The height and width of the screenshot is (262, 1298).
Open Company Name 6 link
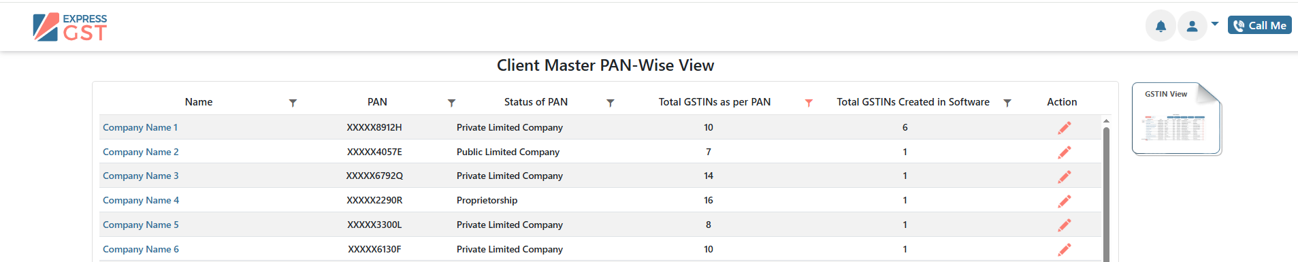tap(141, 249)
